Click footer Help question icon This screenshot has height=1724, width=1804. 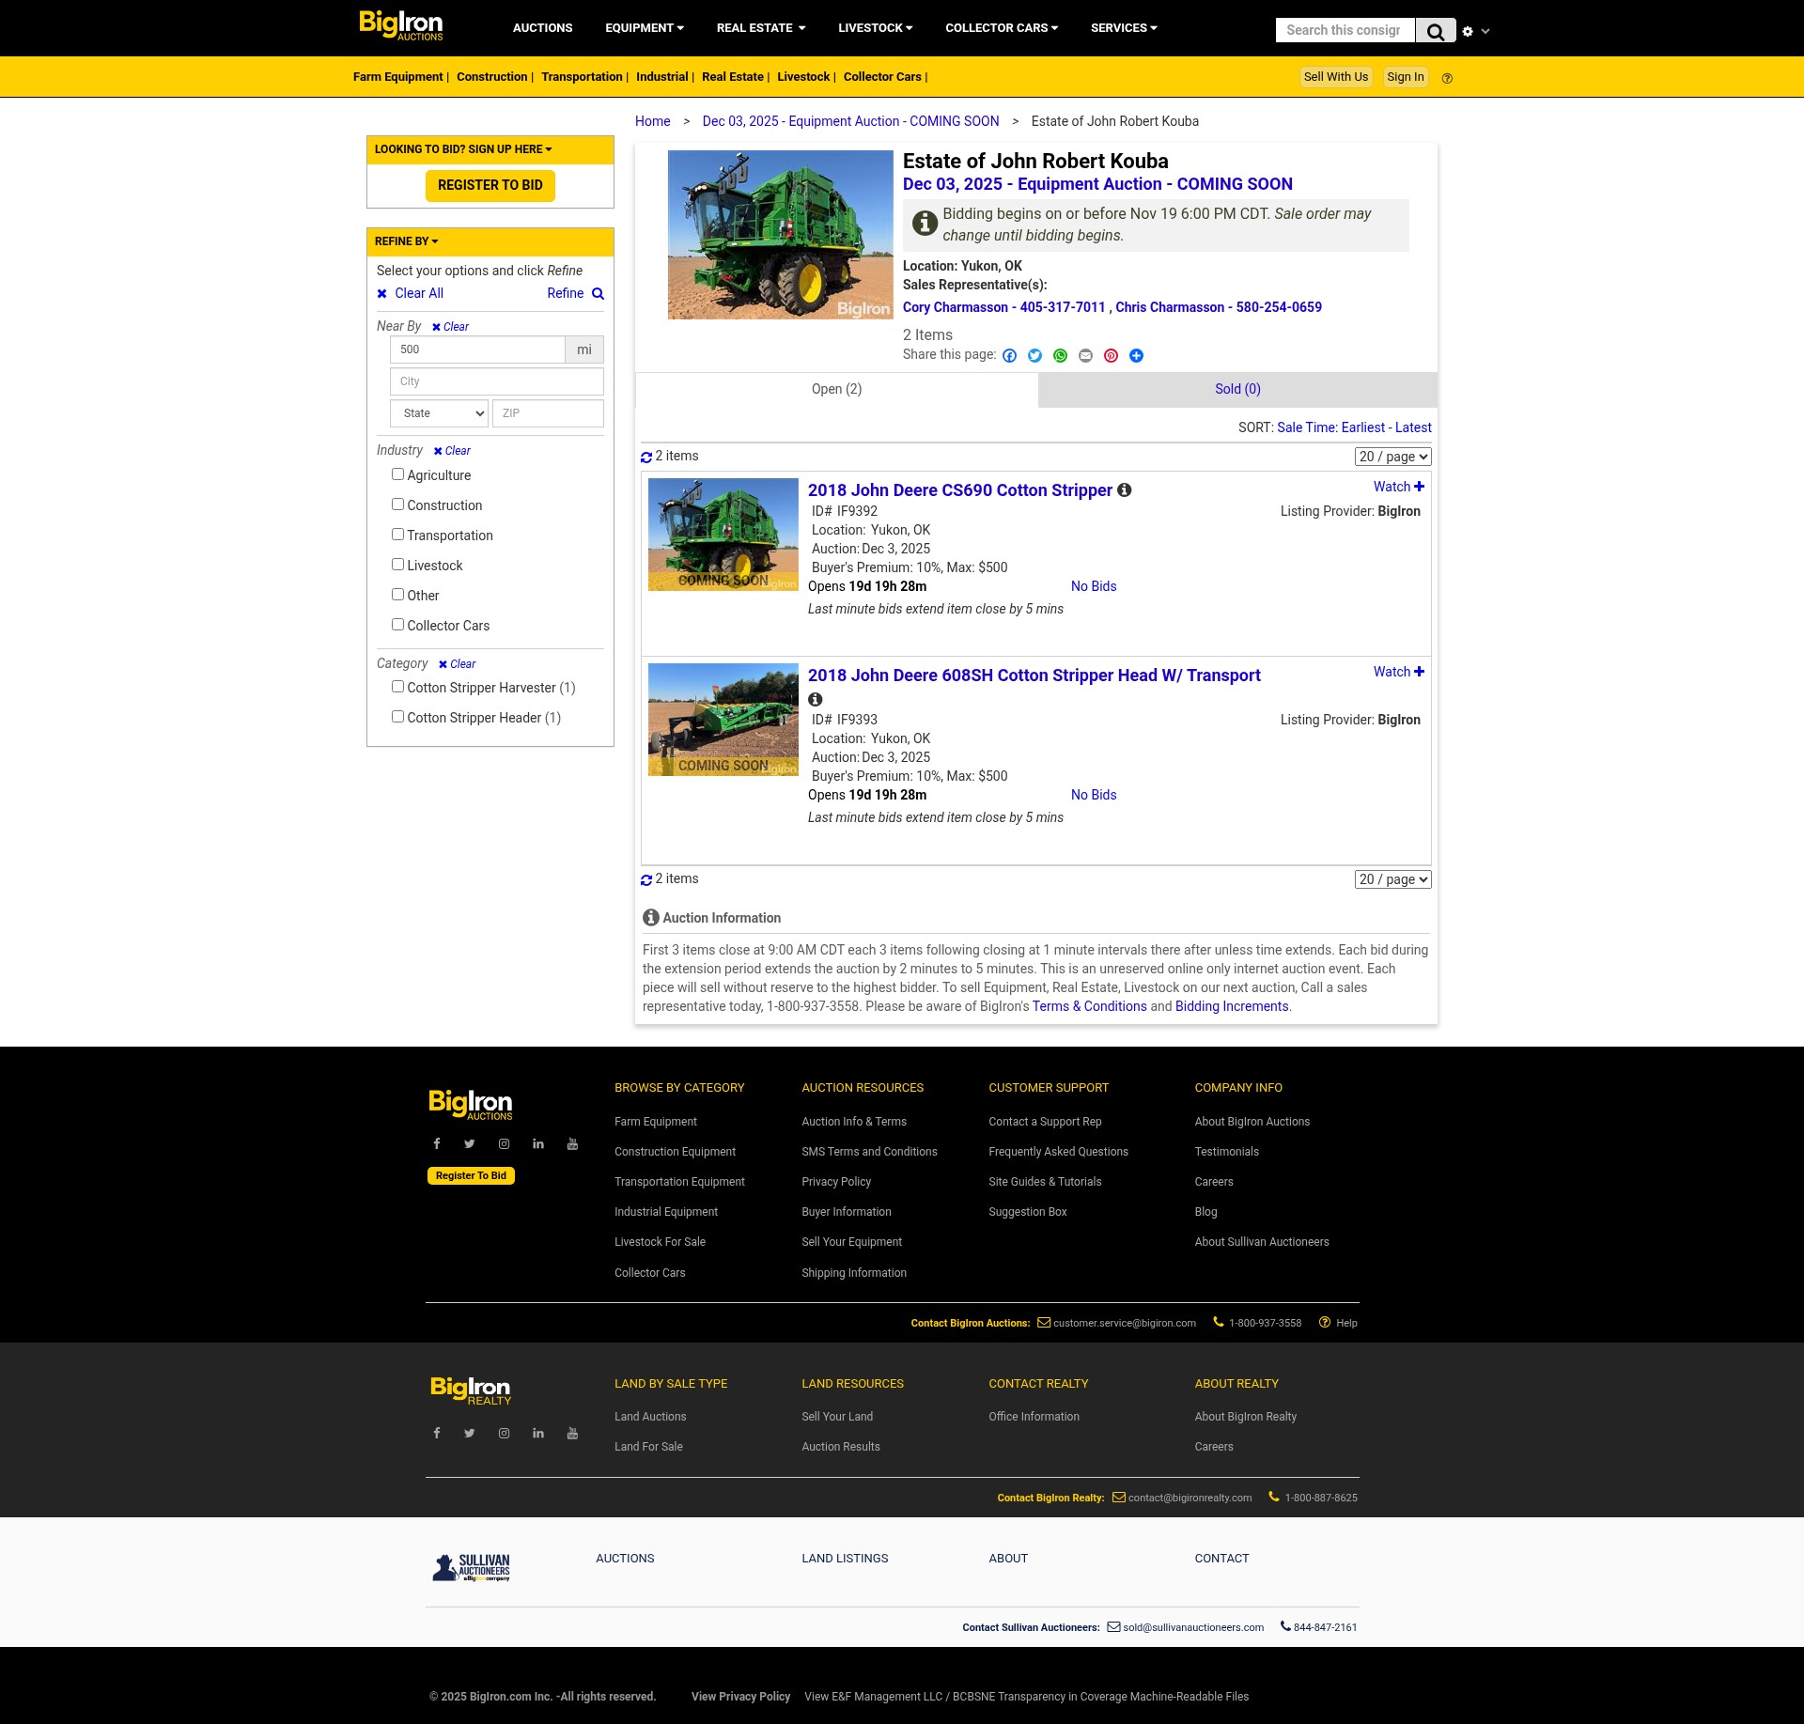point(1325,1323)
